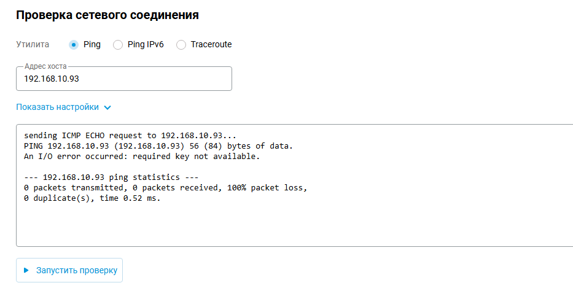
Task: Click the play triangle icon
Action: (26, 270)
